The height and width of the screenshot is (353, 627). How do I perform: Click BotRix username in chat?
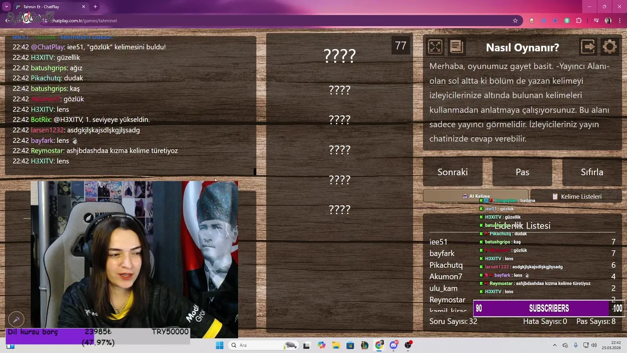coord(41,120)
